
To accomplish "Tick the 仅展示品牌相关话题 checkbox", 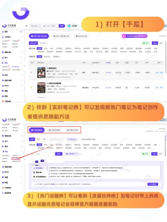I will [80, 139].
